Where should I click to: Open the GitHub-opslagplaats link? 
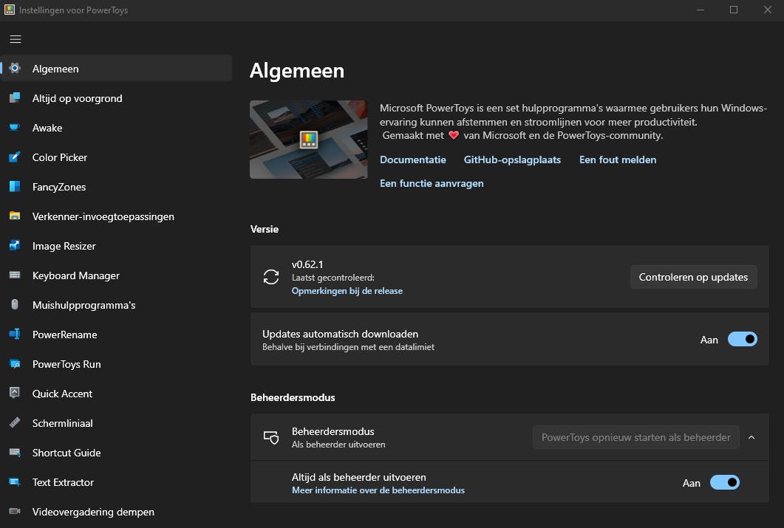pos(512,160)
